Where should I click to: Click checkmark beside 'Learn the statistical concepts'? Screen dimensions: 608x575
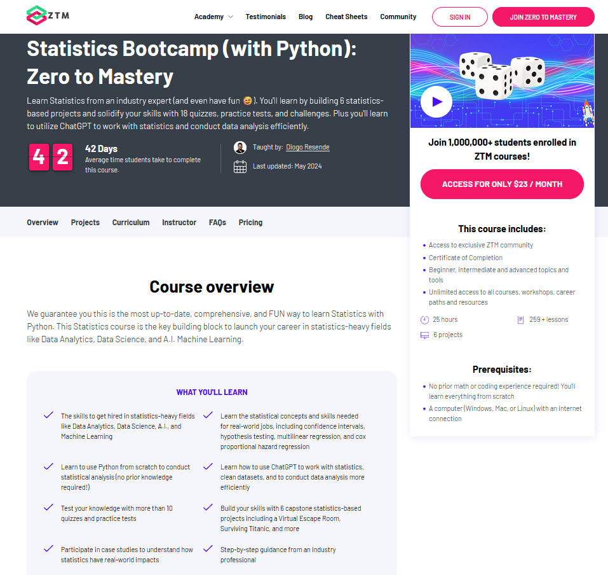point(208,415)
